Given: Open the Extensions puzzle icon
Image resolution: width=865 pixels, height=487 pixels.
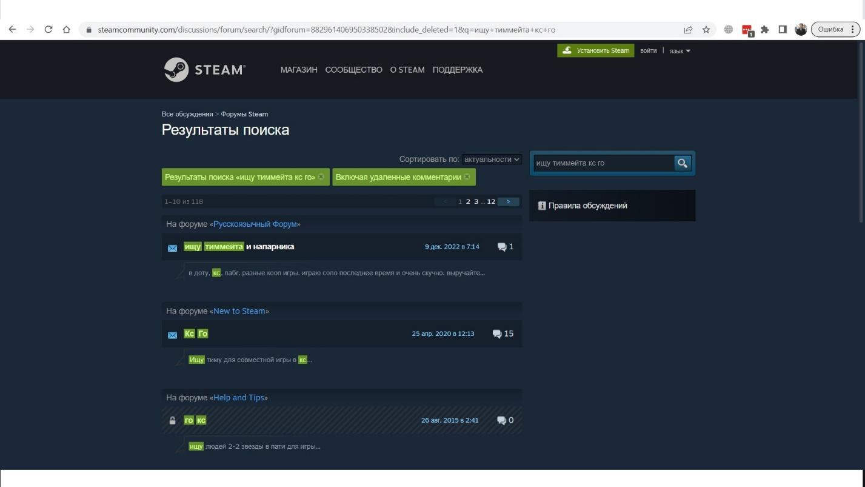Looking at the screenshot, I should pyautogui.click(x=765, y=29).
